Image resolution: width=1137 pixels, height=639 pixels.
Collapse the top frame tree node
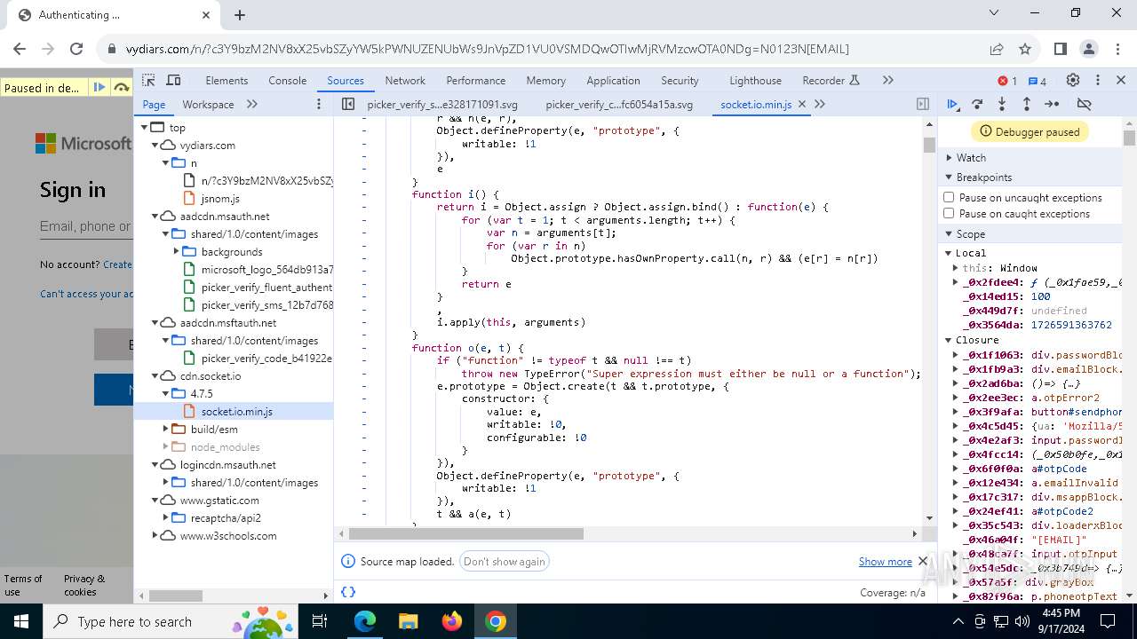click(x=145, y=127)
